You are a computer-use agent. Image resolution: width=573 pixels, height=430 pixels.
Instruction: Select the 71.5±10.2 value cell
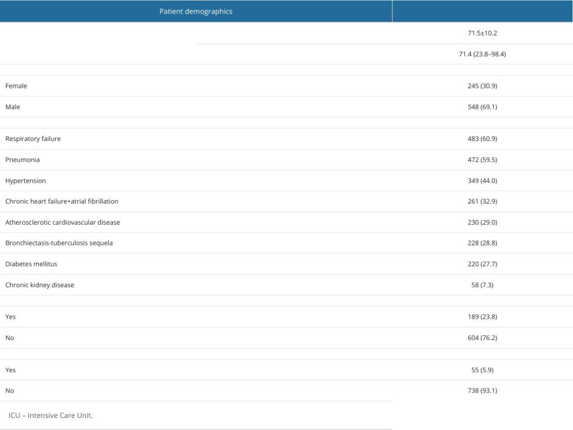point(482,33)
